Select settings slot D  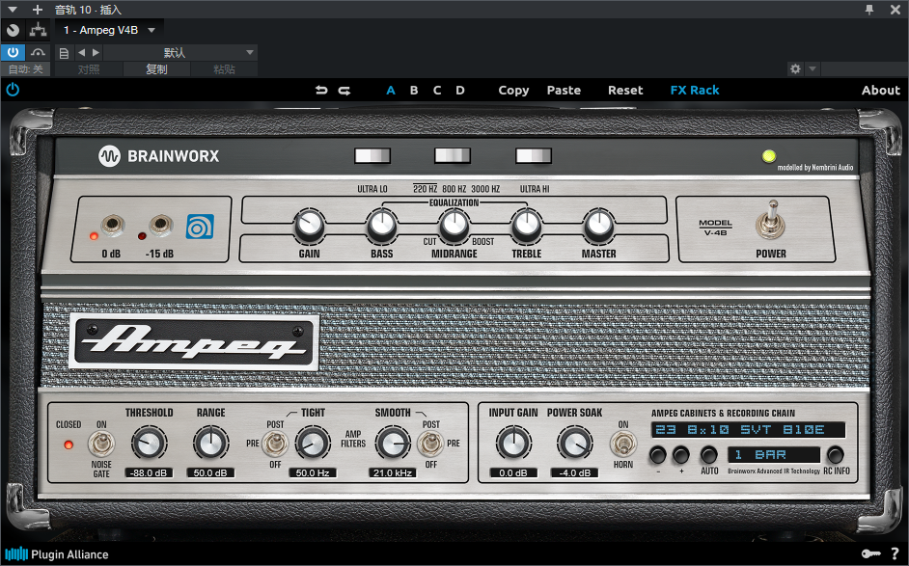tap(460, 91)
